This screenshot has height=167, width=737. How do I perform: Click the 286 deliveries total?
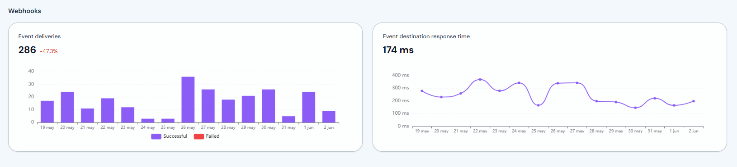pyautogui.click(x=27, y=50)
